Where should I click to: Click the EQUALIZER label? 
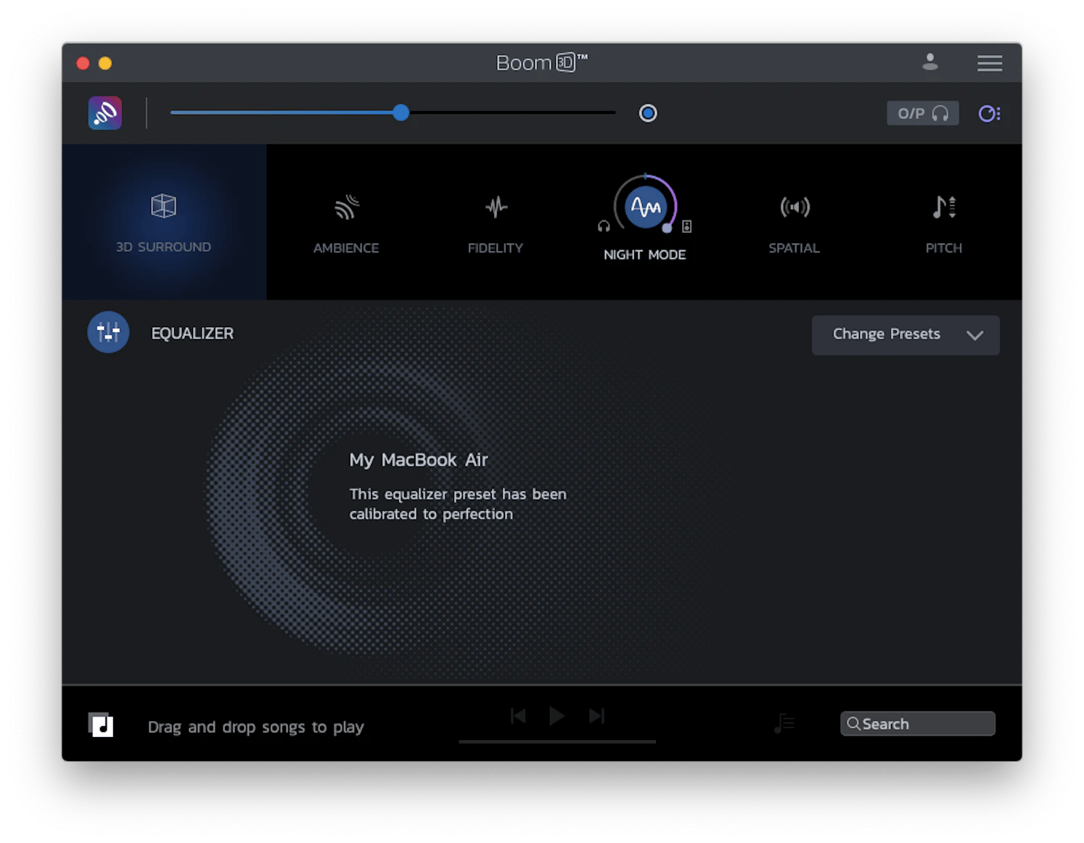(x=192, y=334)
